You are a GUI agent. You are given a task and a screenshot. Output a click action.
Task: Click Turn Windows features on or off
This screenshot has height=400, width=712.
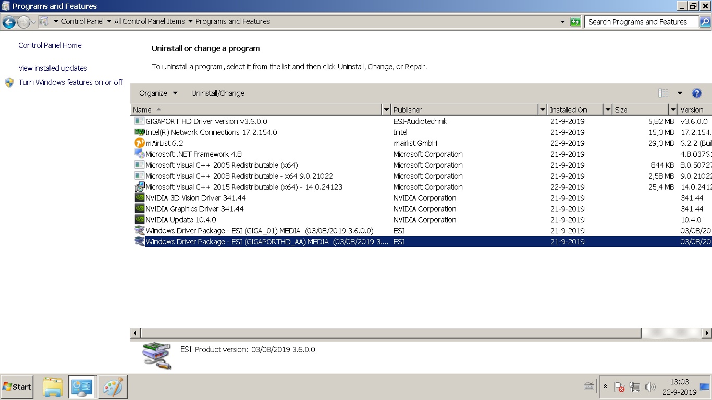pyautogui.click(x=70, y=82)
